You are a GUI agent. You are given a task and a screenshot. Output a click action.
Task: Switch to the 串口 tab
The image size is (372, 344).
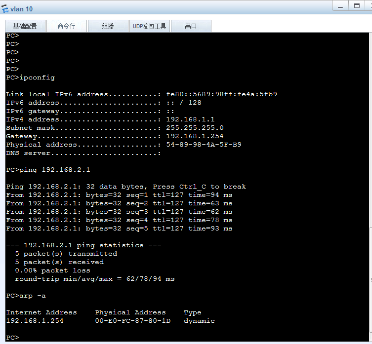coord(191,26)
